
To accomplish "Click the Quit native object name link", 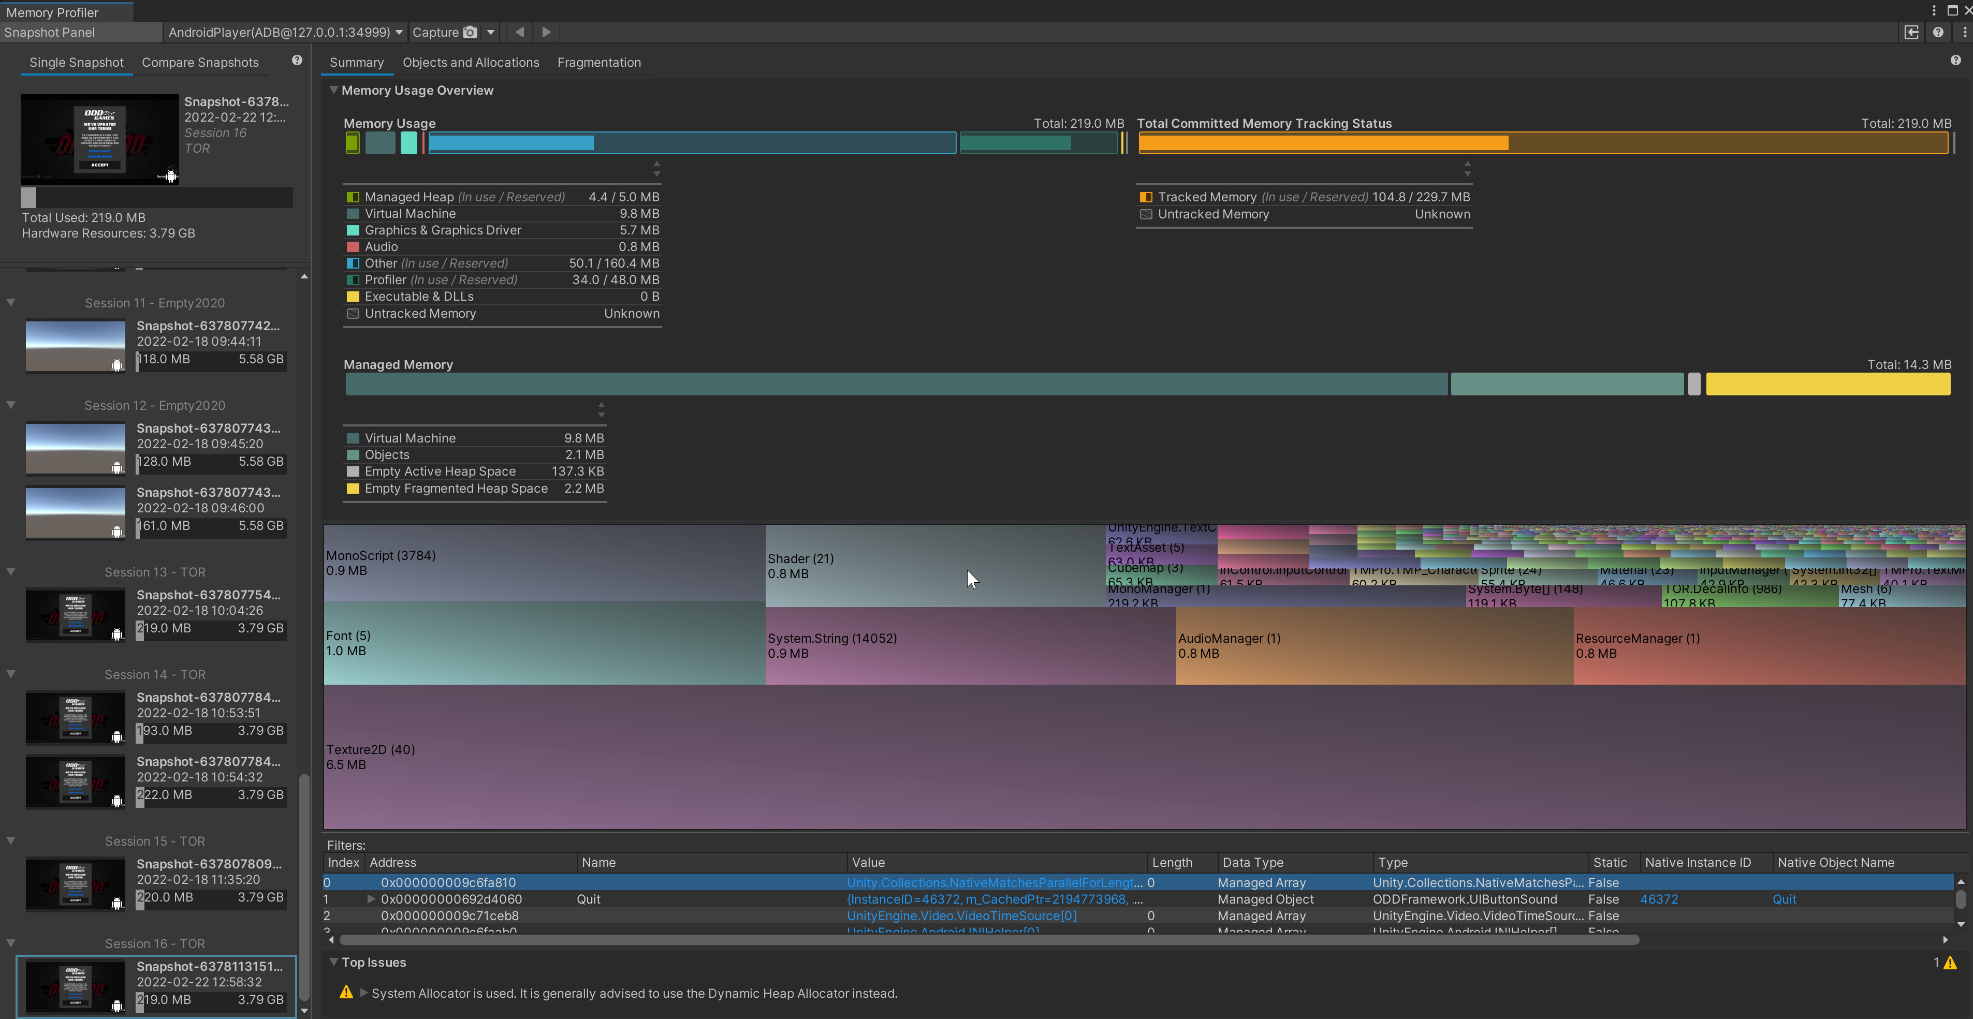I will tap(1784, 899).
